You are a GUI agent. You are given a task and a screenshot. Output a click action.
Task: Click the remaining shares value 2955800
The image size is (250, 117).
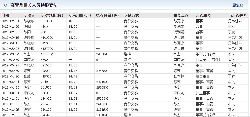point(102,71)
